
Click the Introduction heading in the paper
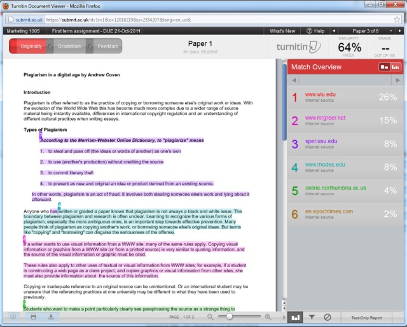click(37, 92)
